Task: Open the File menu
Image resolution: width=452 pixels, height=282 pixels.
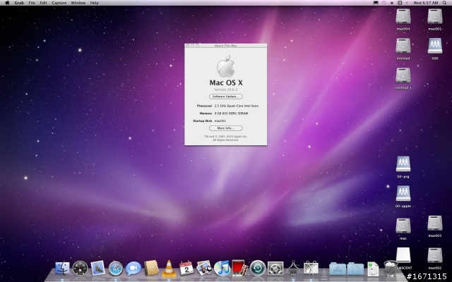Action: 32,3
